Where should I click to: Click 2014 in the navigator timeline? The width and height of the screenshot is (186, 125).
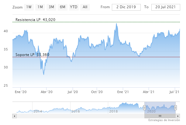pos(38,111)
